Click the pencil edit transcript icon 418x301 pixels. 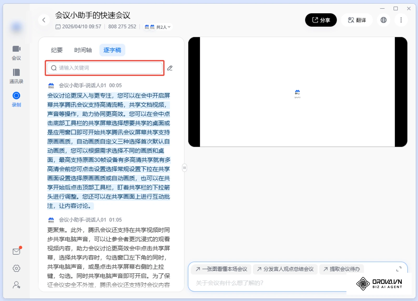170,68
